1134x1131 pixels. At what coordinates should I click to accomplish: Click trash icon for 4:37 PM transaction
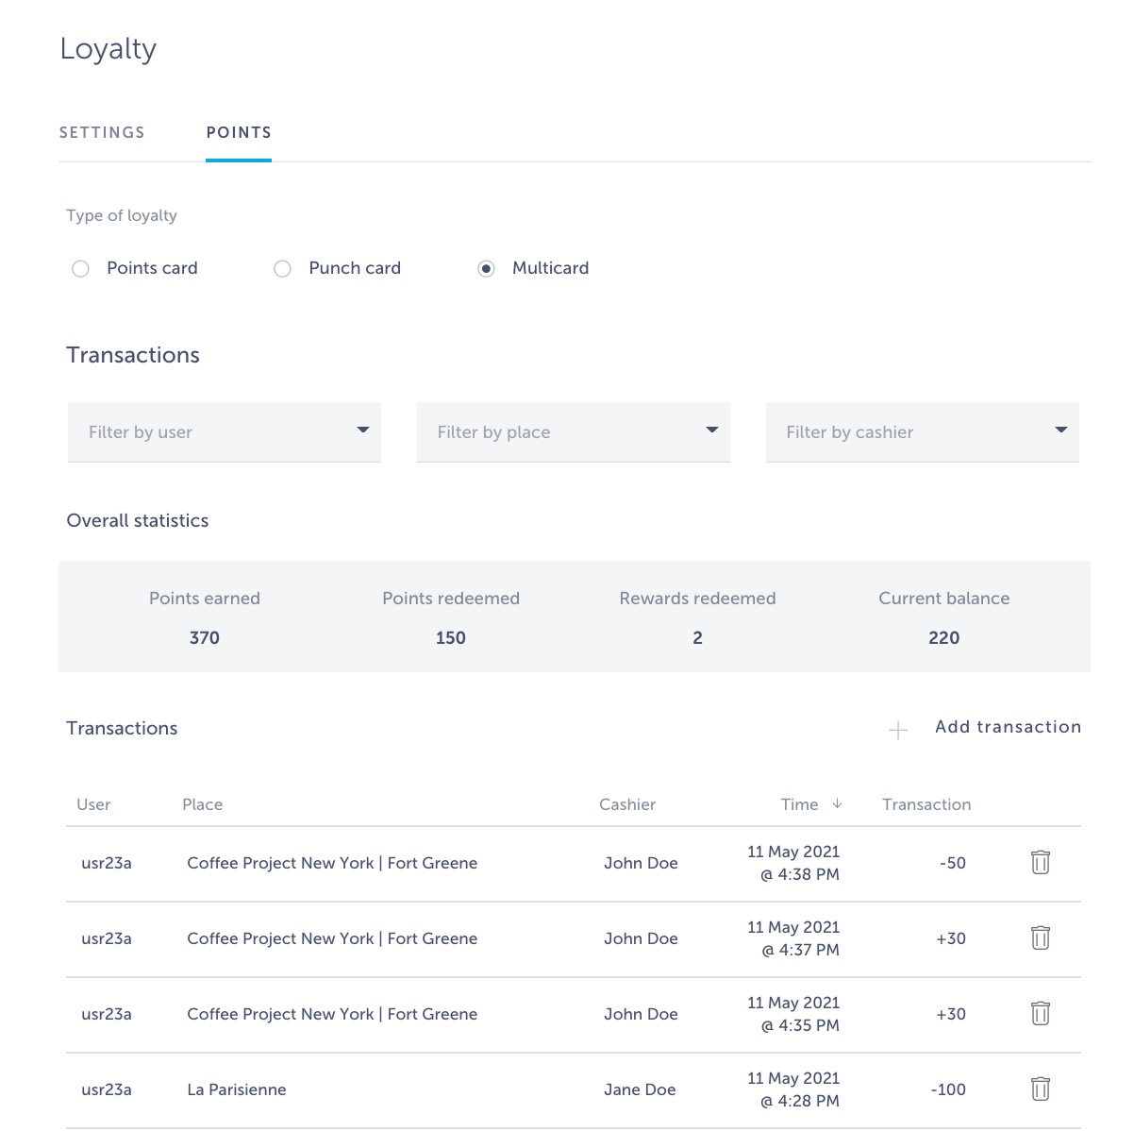point(1040,937)
